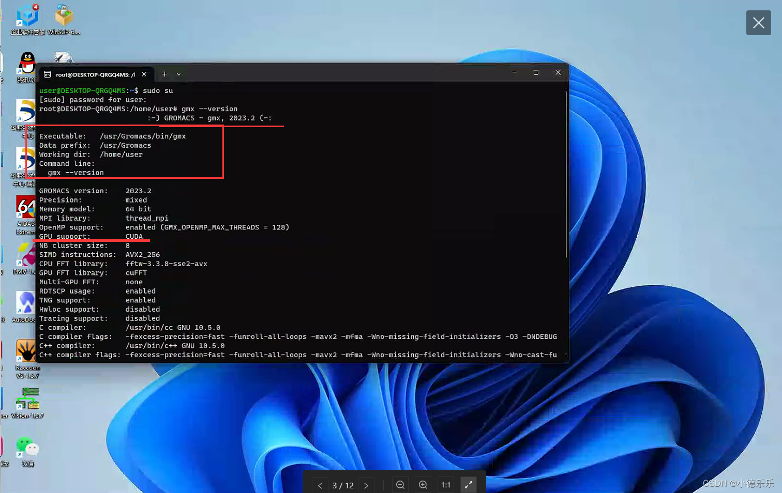782x493 pixels.
Task: Click the 'C compiler flags:' label
Action: 76,336
